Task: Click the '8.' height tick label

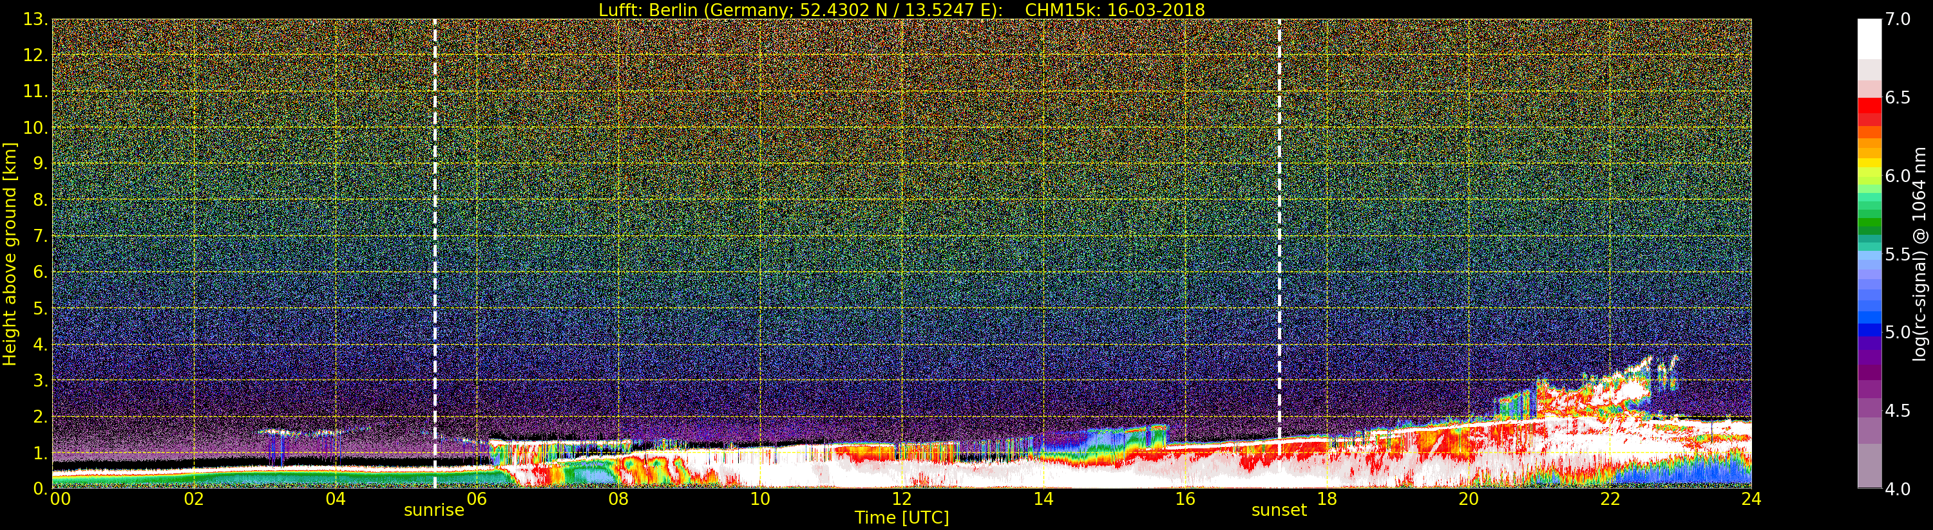Action: pos(39,200)
